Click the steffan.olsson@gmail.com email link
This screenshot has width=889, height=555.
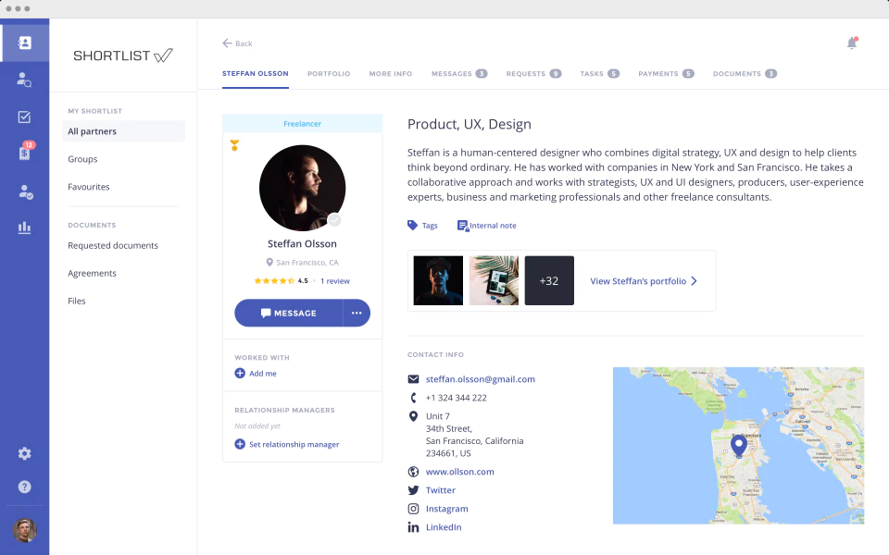click(481, 379)
